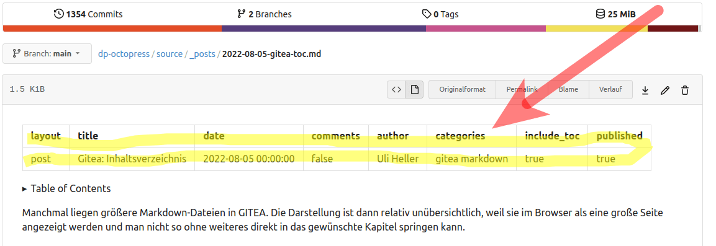The width and height of the screenshot is (716, 246).
Task: Click the pink language bar segment
Action: 486,29
